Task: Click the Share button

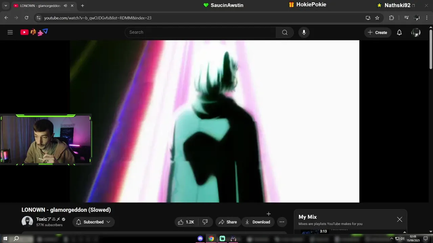Action: click(x=228, y=222)
